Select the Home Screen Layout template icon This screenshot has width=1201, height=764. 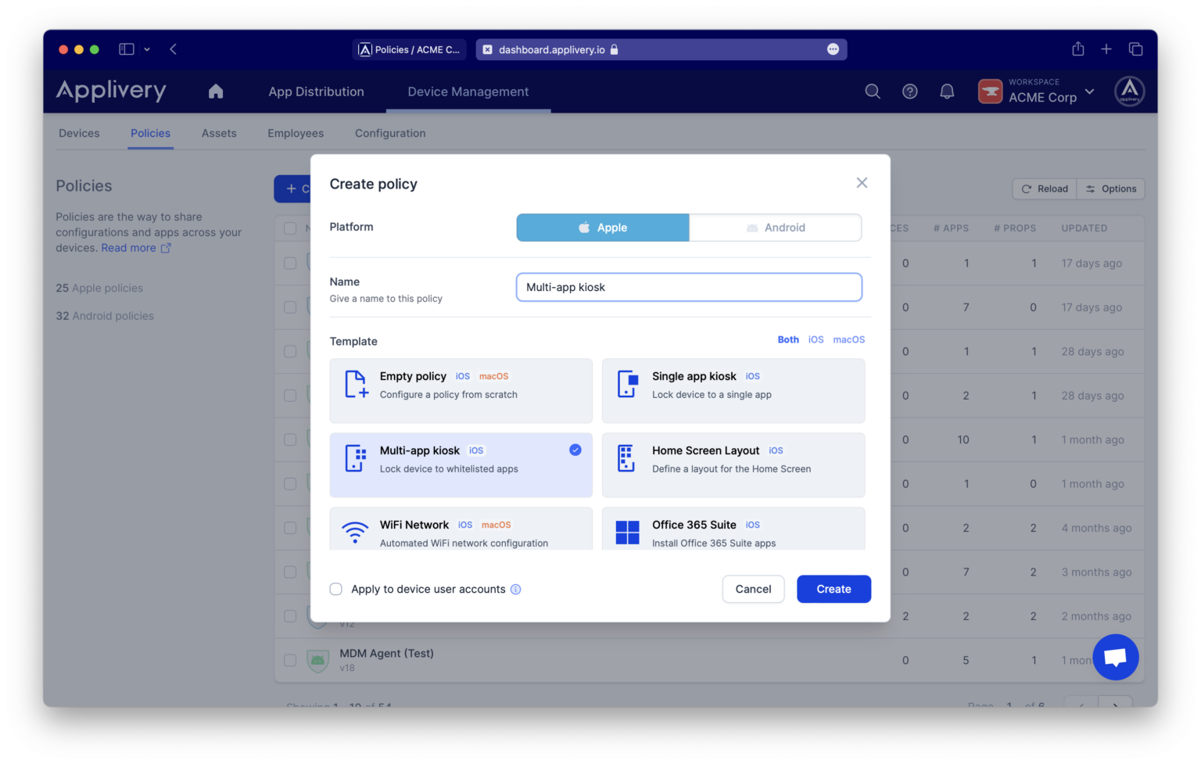626,458
